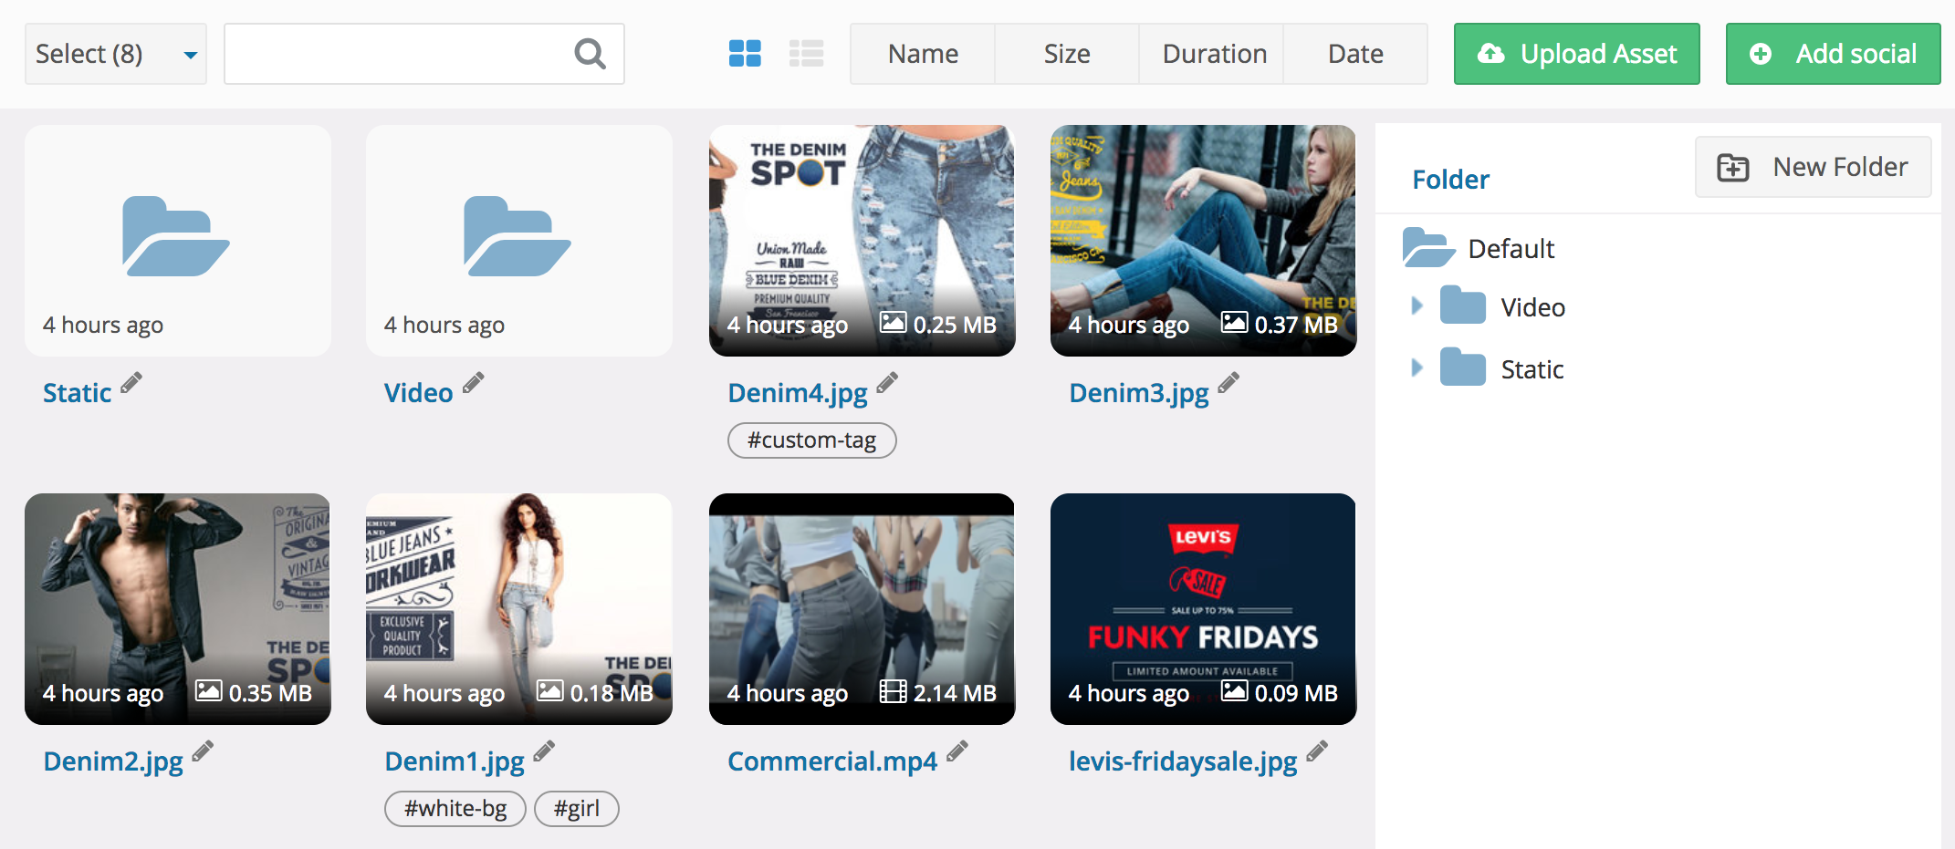Edit Denim2.jpg name pencil icon
Screen dimensions: 1955x849
pos(203,751)
